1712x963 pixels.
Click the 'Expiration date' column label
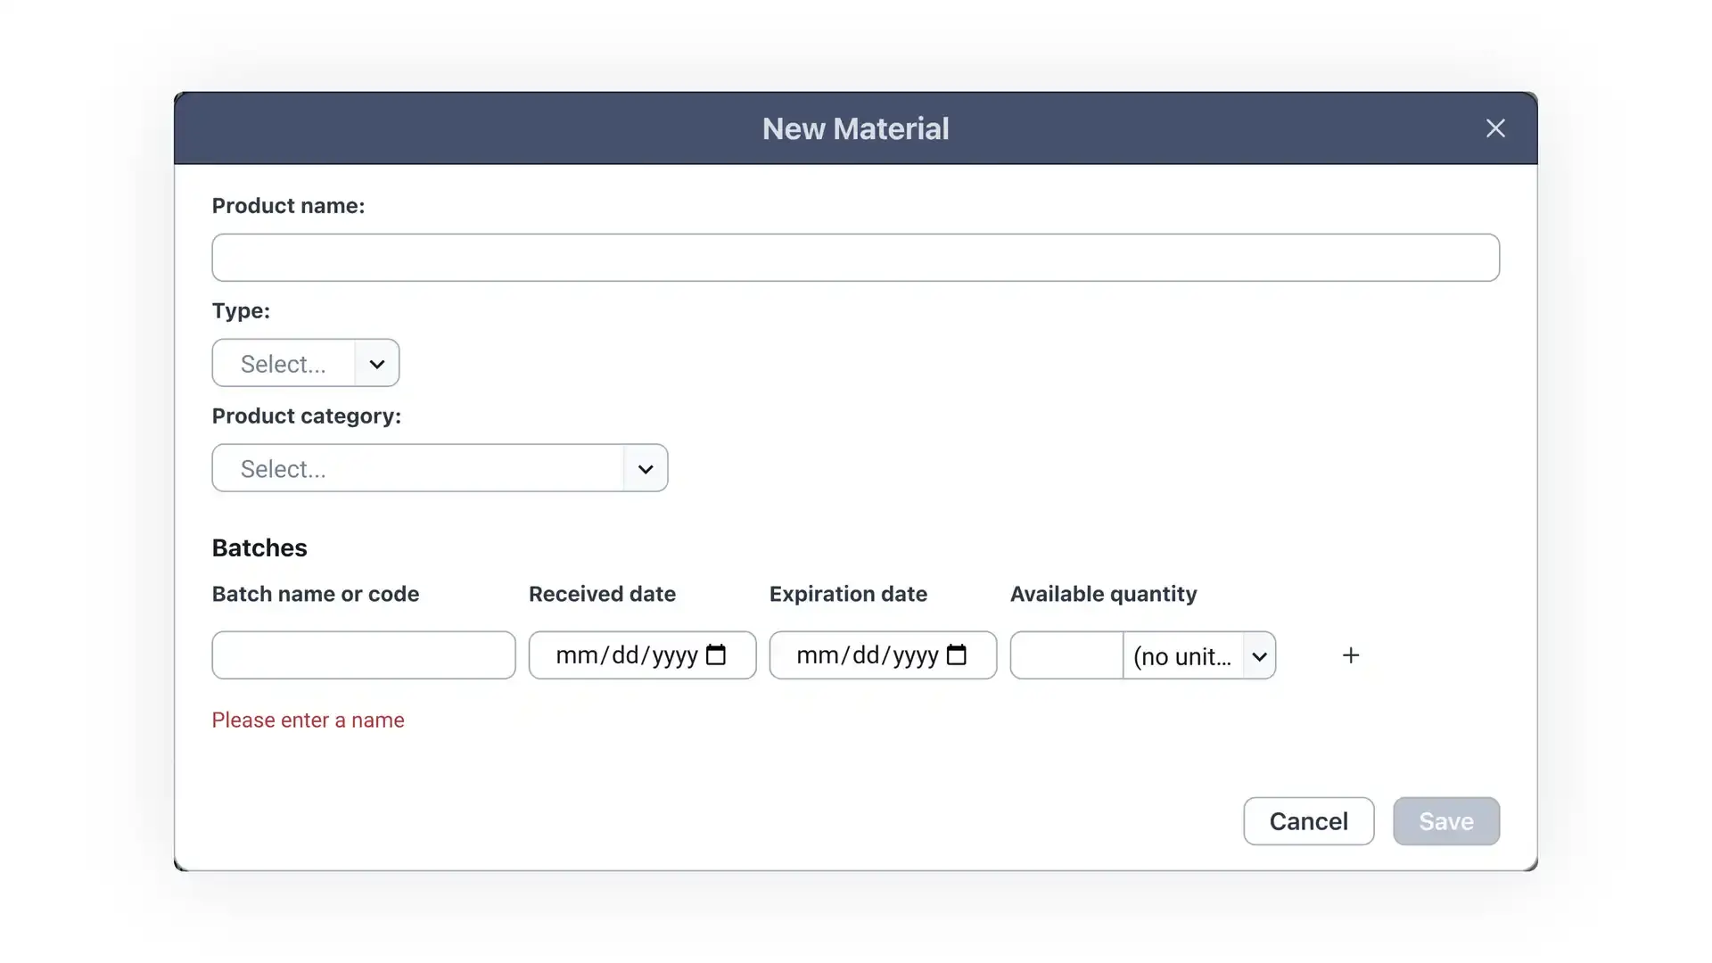pos(848,594)
